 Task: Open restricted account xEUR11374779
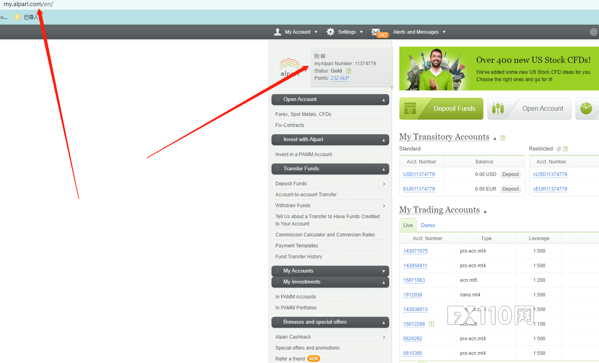pyautogui.click(x=550, y=189)
